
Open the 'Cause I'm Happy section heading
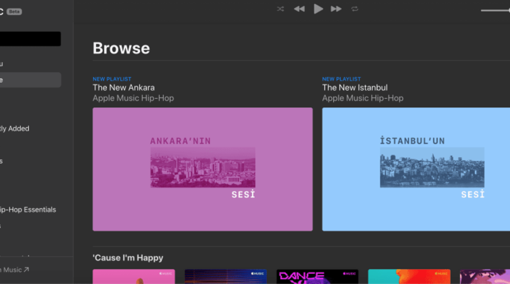pos(128,258)
